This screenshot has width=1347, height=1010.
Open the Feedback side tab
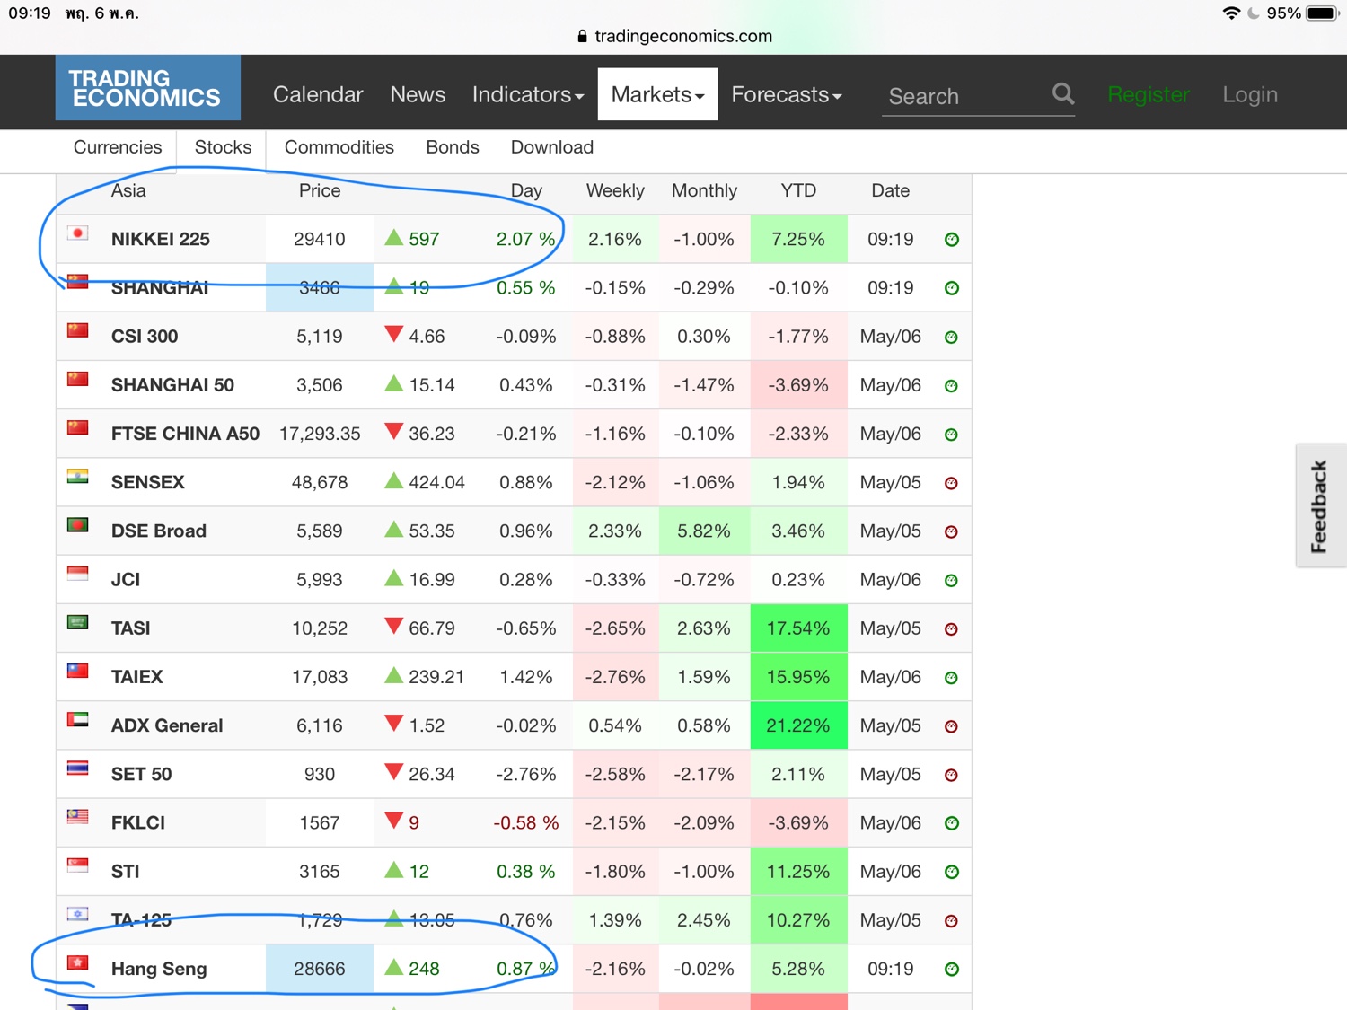click(x=1320, y=505)
